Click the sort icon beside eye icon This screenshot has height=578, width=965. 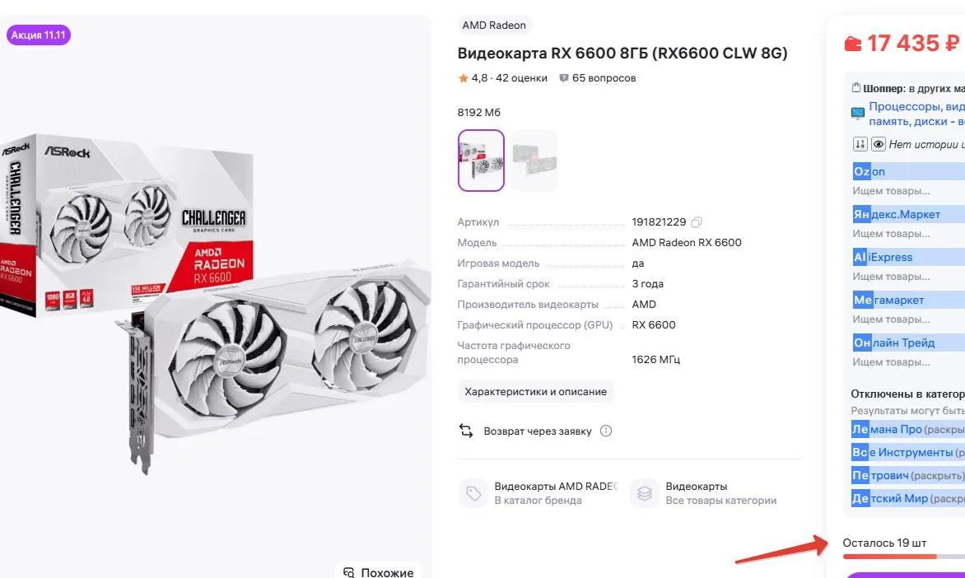[x=860, y=145]
